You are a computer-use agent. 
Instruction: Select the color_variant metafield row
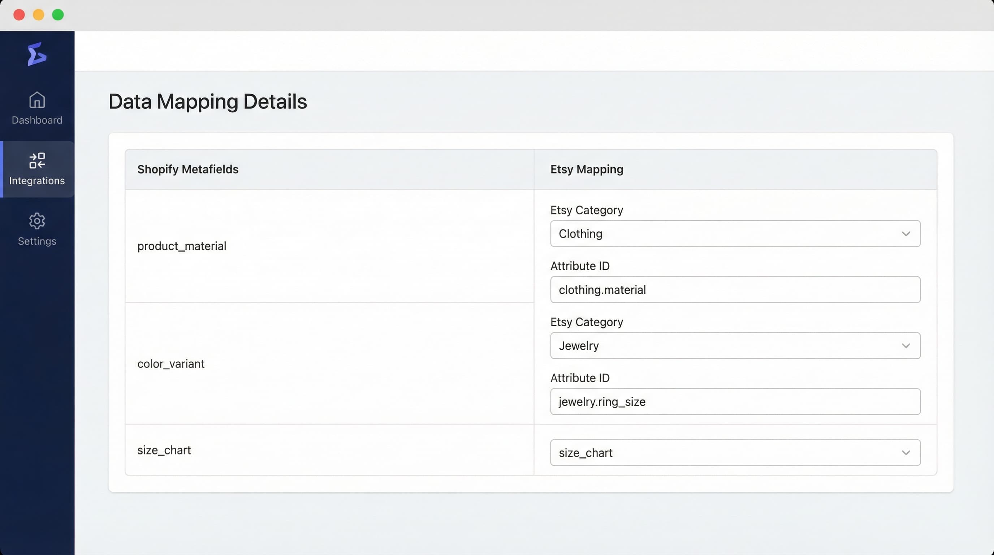tap(171, 363)
